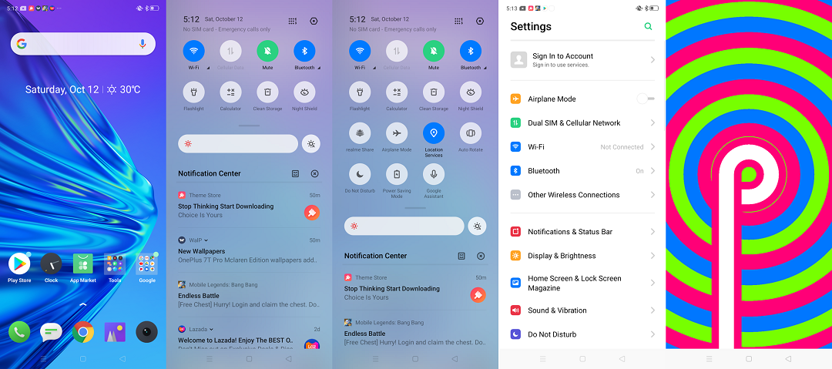Screen dimensions: 832x369
Task: Open settings gear in the collapsed quick panel
Action: [x=314, y=21]
